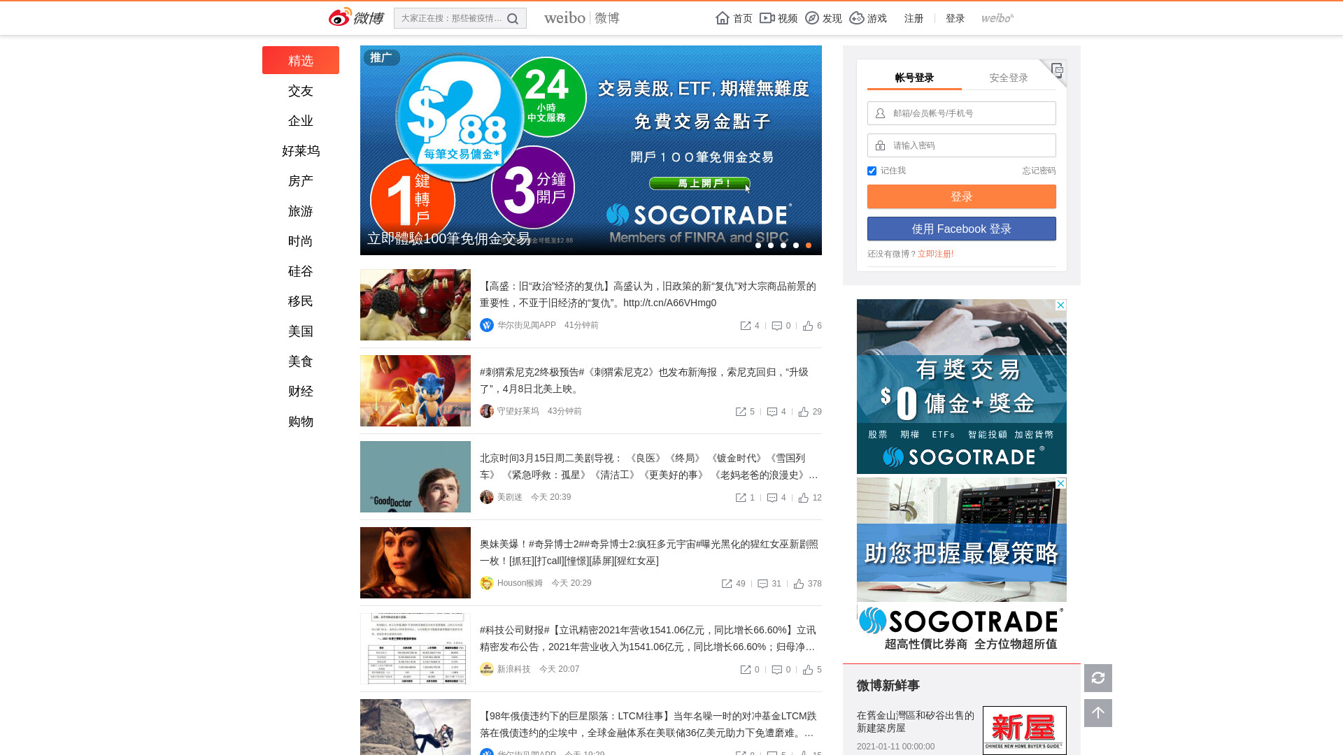Like the 美剧迷 post
The image size is (1343, 755).
[804, 498]
